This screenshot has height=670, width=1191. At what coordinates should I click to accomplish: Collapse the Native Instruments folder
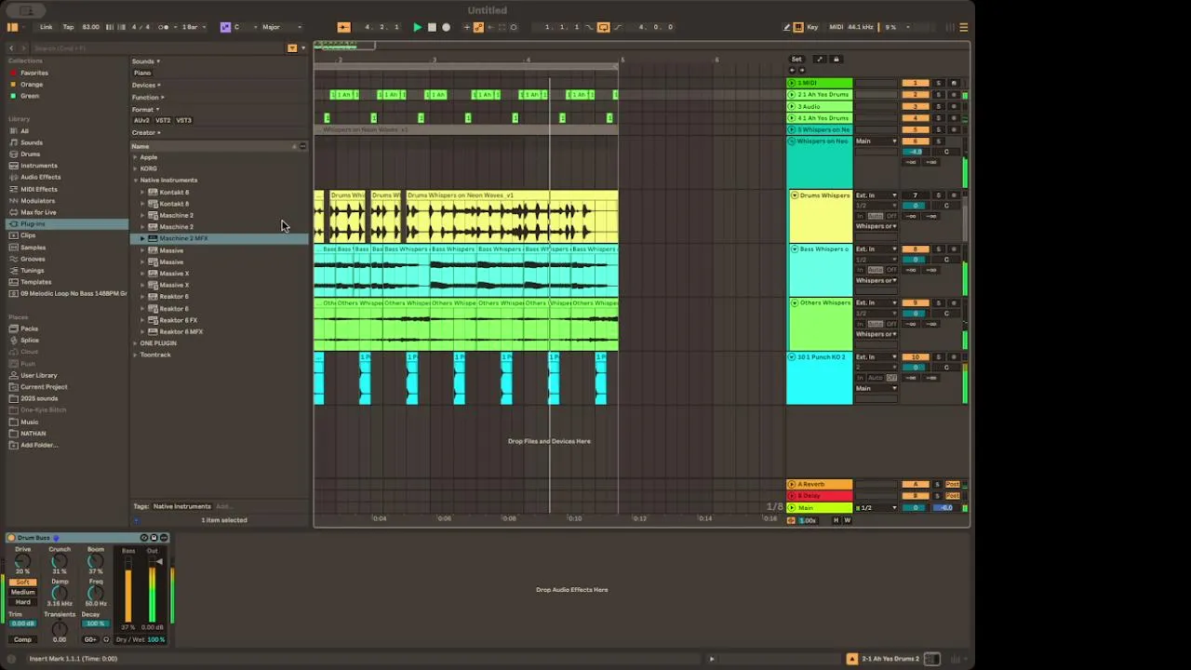[x=135, y=181]
